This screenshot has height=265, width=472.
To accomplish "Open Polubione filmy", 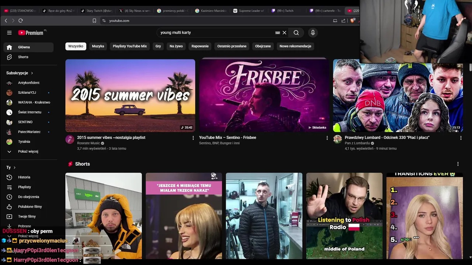I will (x=28, y=207).
